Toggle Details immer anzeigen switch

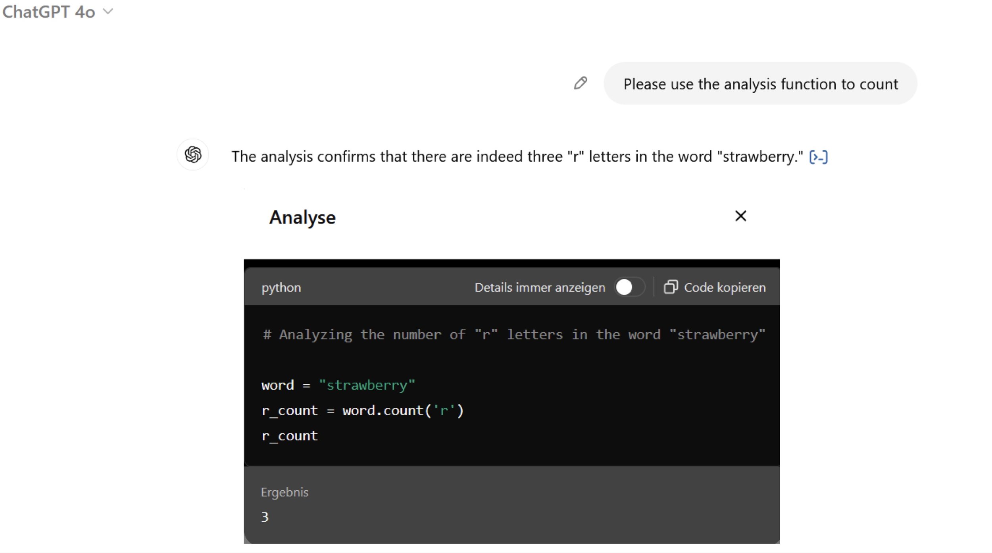tap(629, 287)
